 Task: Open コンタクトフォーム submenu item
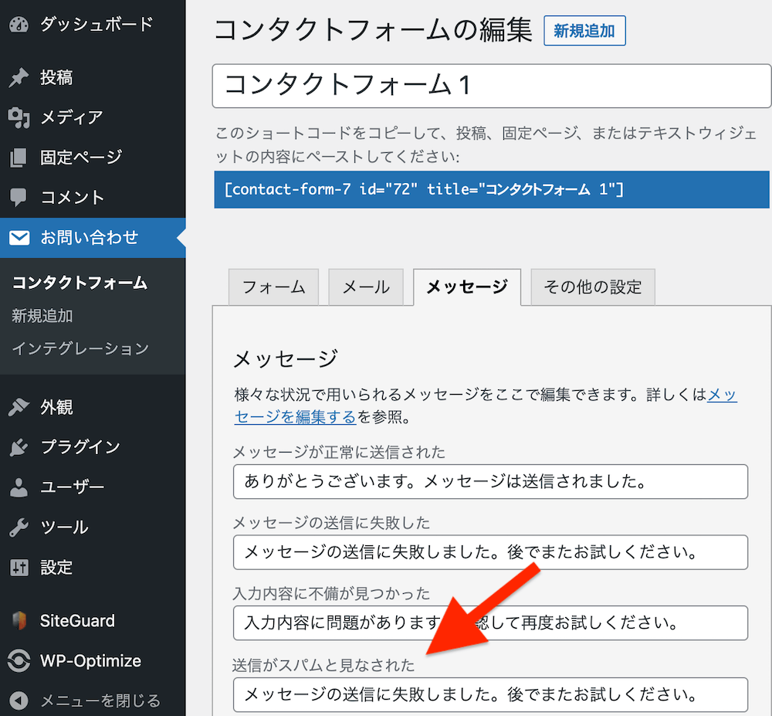coord(80,283)
